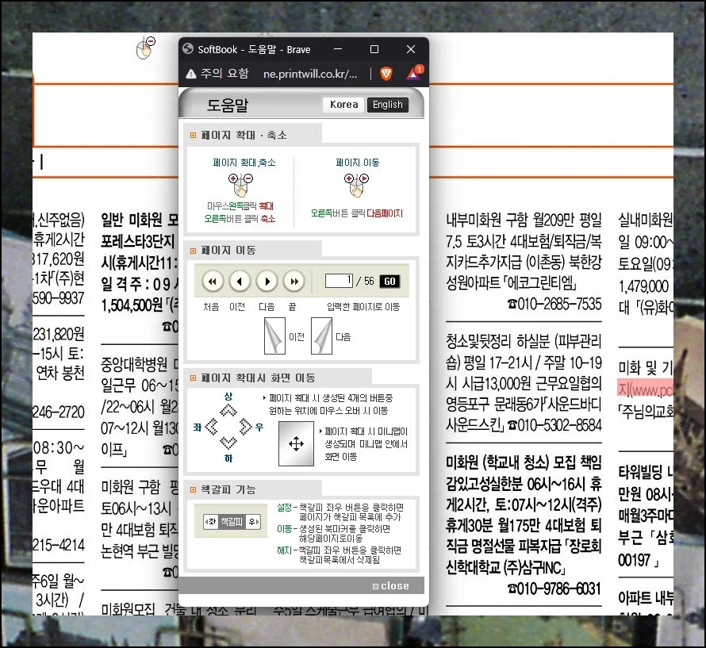This screenshot has height=648, width=706.
Task: Switch help language to English
Action: [x=387, y=105]
